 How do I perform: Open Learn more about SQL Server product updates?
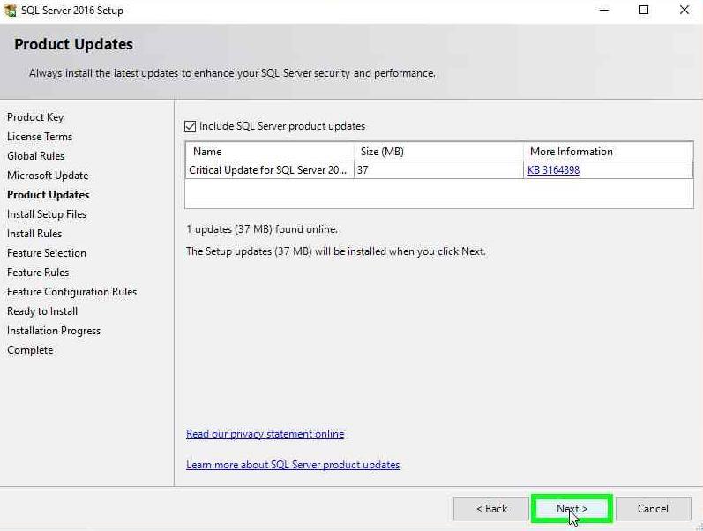coord(293,465)
